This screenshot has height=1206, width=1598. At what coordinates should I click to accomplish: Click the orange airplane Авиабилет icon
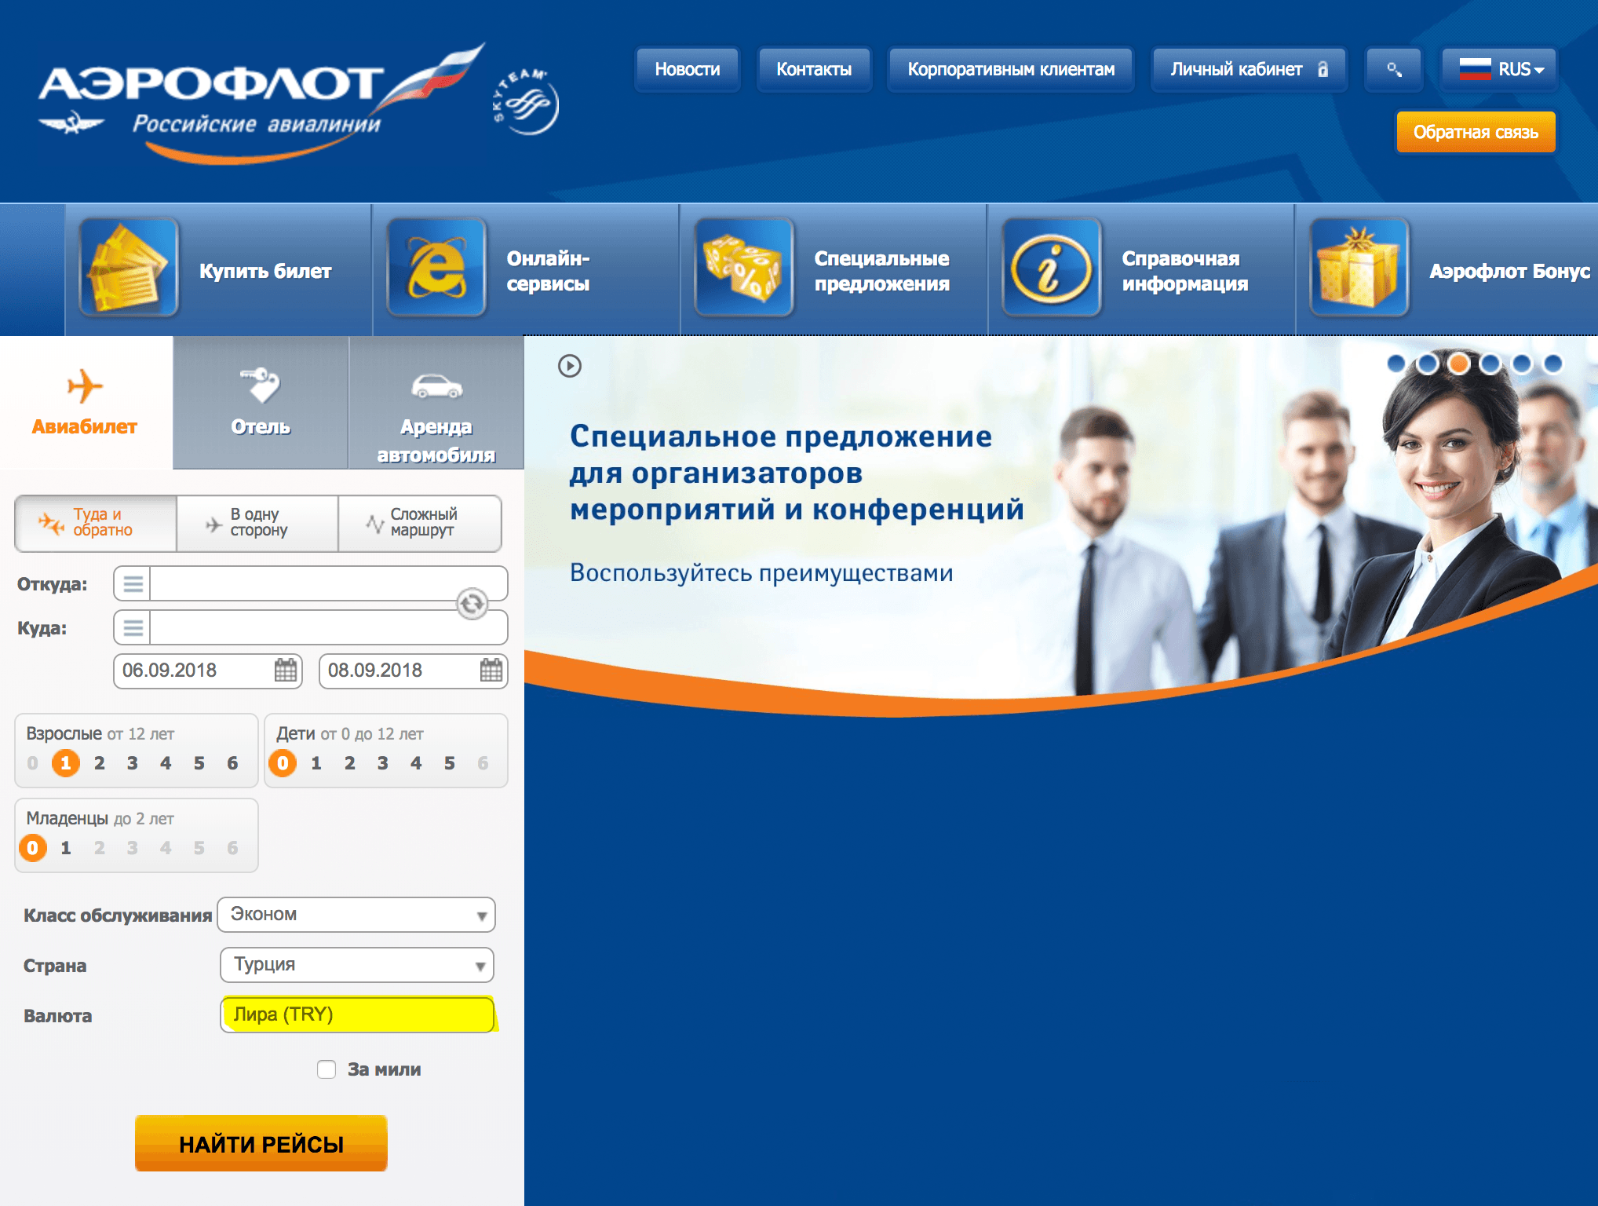click(85, 386)
